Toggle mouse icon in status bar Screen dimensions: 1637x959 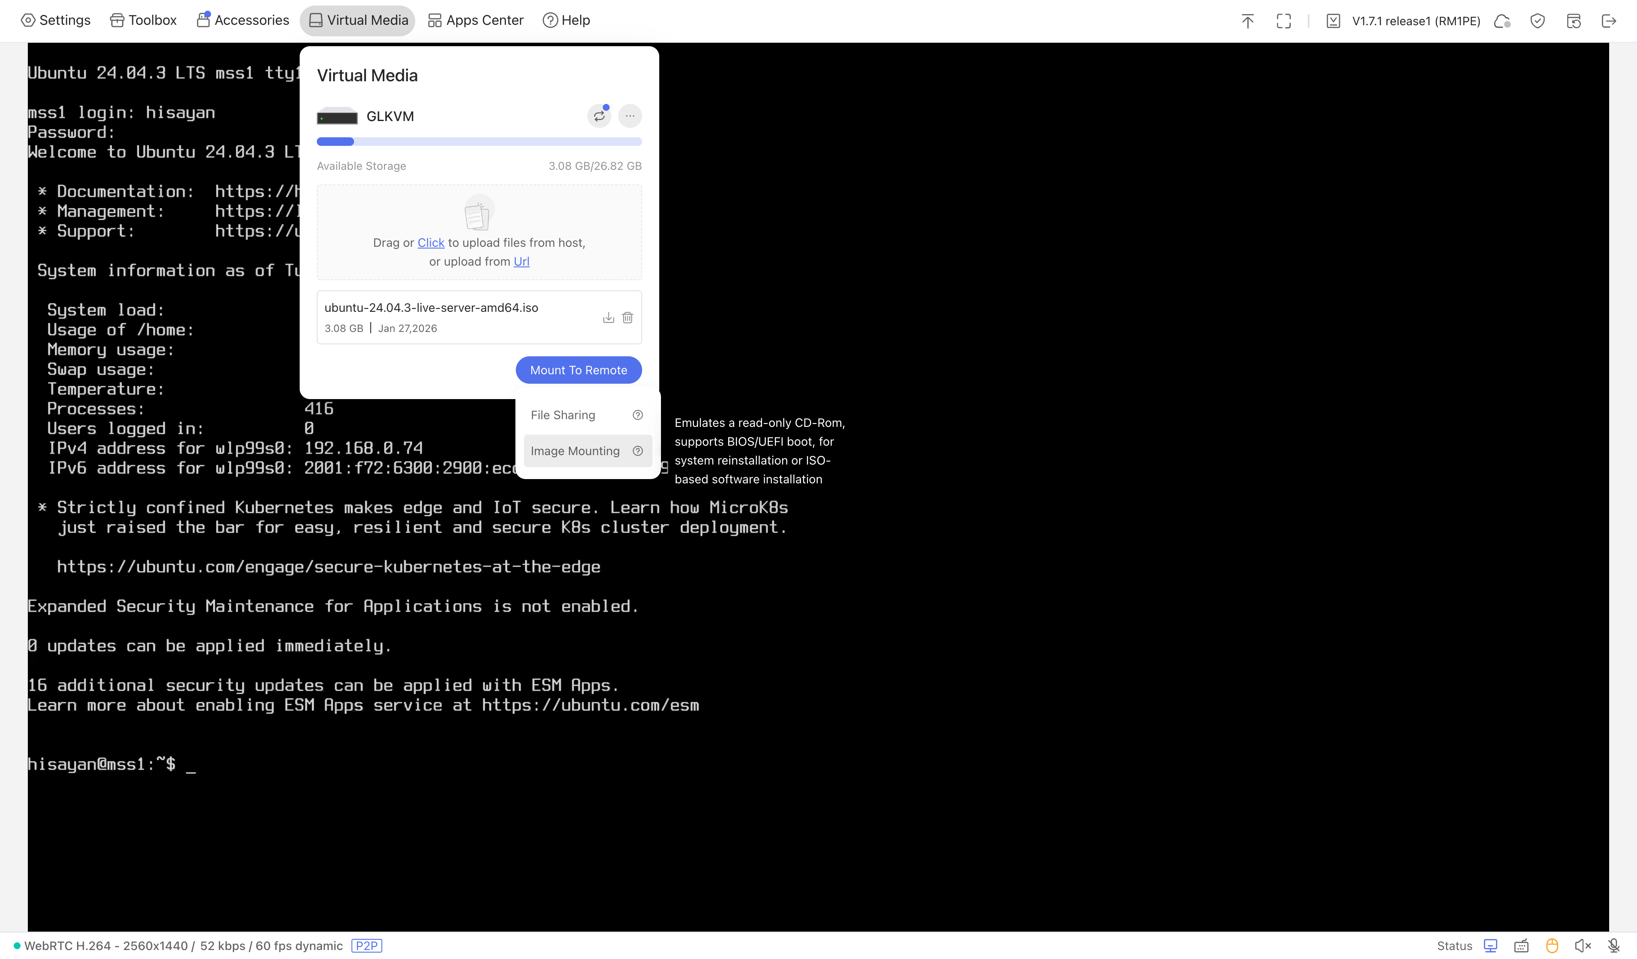1552,945
